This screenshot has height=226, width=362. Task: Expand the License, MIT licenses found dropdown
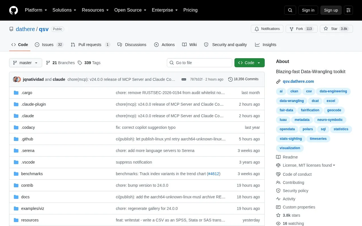click(306, 165)
